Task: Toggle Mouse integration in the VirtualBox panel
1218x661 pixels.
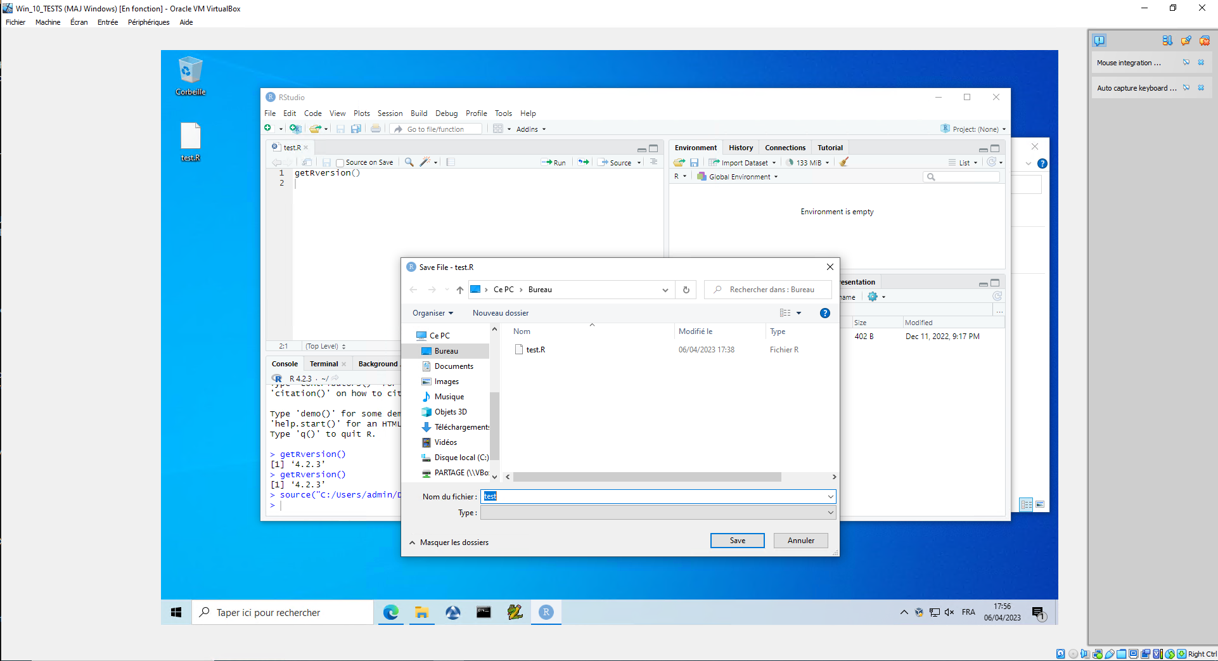Action: [1187, 62]
